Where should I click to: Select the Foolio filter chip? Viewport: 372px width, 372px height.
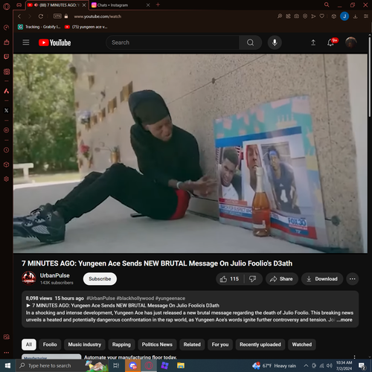(50, 344)
